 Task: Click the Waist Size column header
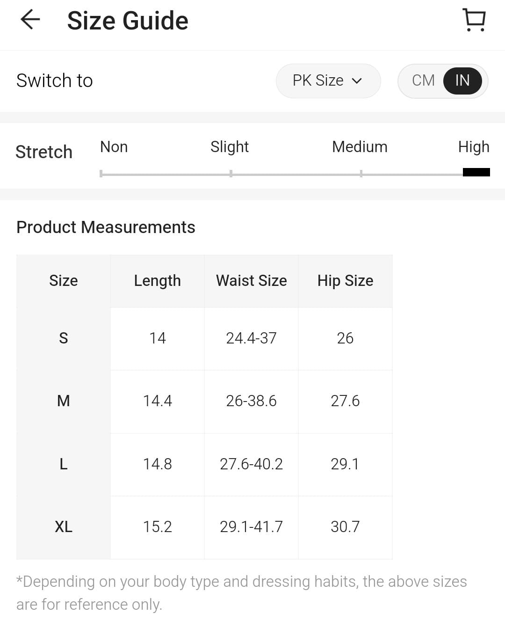(x=251, y=281)
